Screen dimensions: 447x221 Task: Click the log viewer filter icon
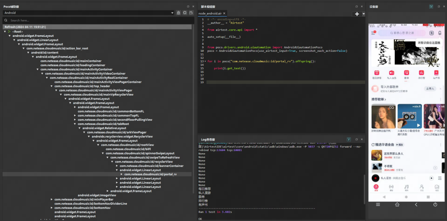349,139
